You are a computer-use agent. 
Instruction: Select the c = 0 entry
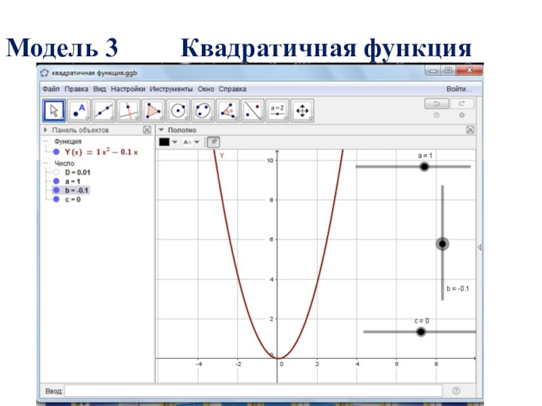72,199
